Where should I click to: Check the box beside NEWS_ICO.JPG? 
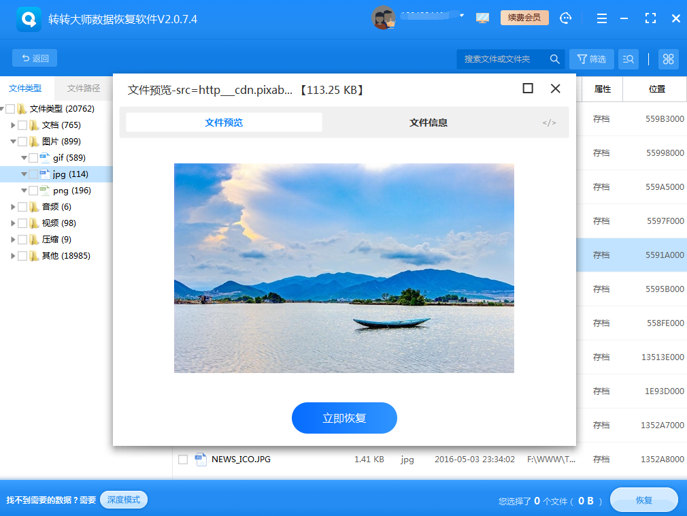tap(182, 459)
